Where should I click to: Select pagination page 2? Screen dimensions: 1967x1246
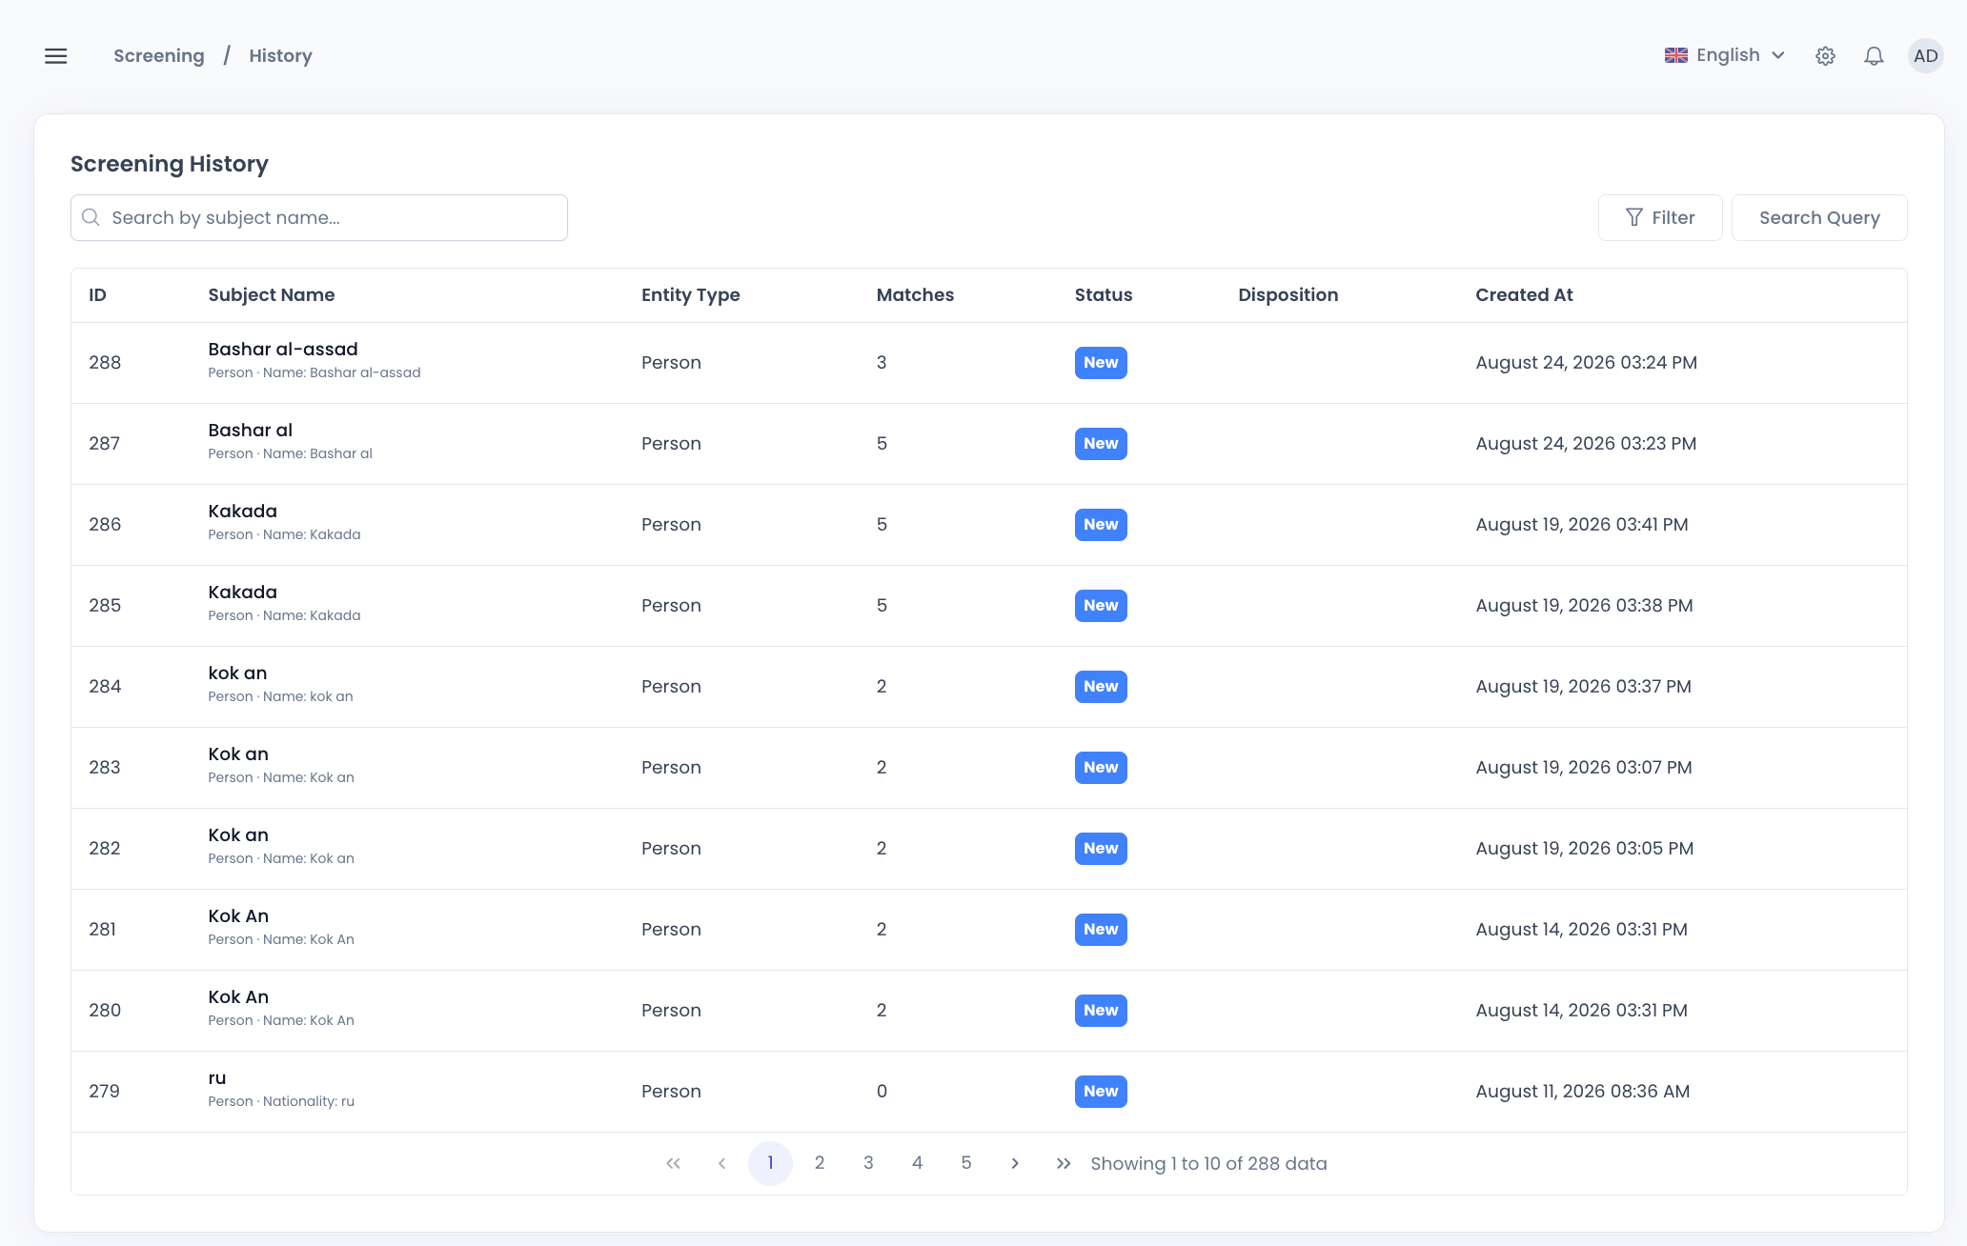pos(820,1163)
